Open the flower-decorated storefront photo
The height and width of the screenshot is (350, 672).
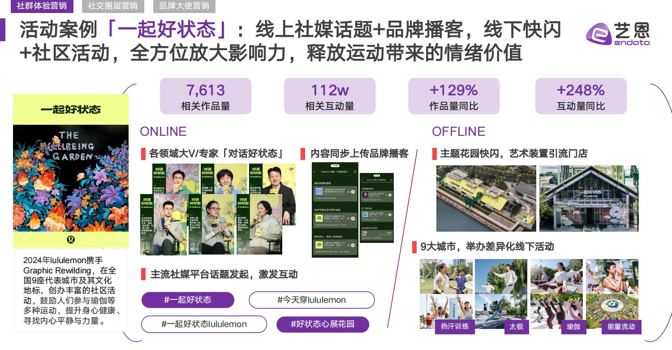(589, 199)
